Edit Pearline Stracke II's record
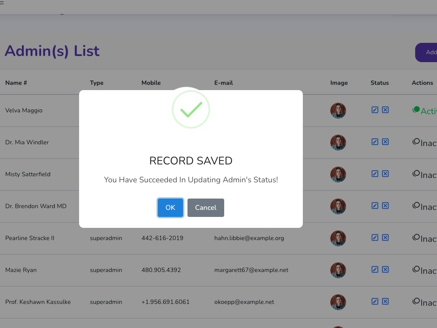 375,237
